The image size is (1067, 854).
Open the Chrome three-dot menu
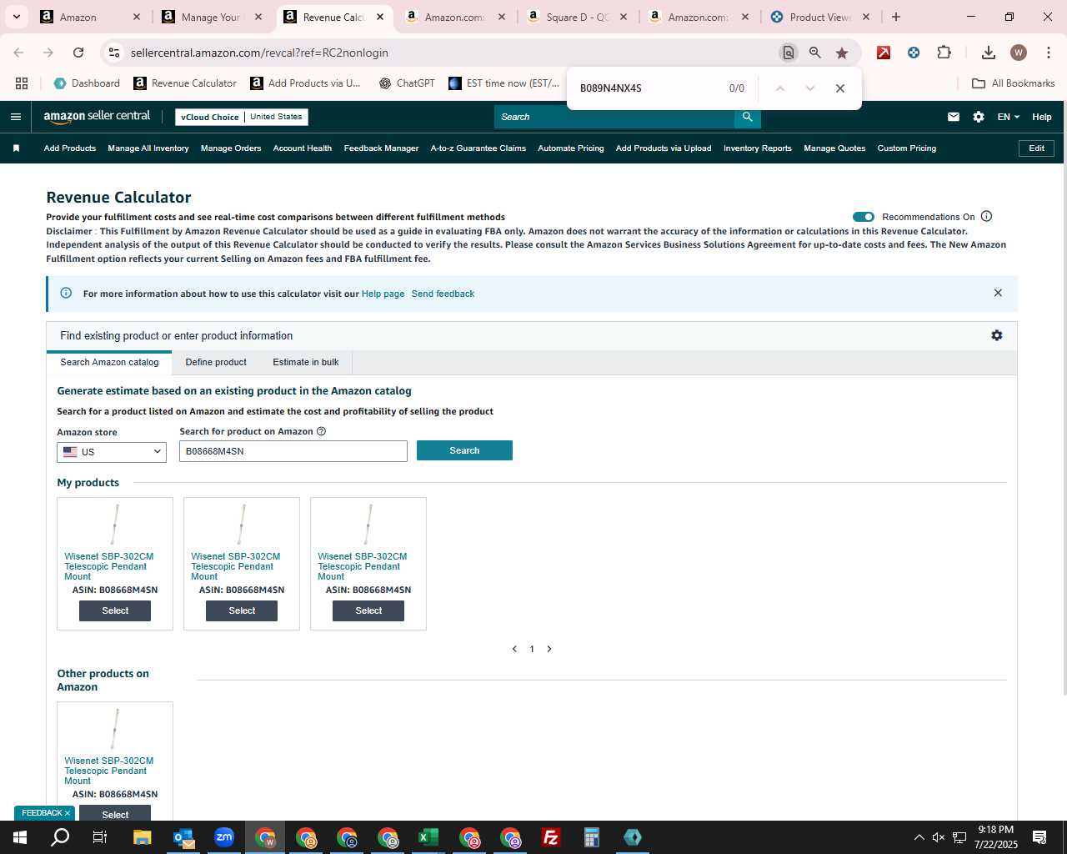tap(1048, 53)
